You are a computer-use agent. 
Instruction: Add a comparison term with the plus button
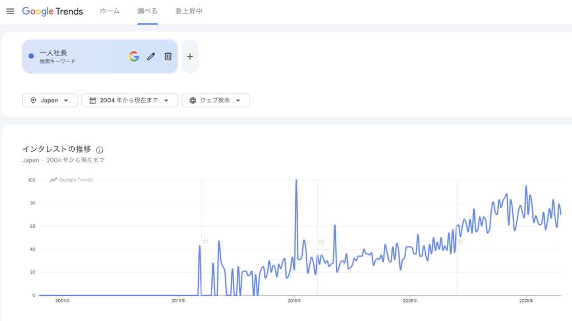pos(190,56)
